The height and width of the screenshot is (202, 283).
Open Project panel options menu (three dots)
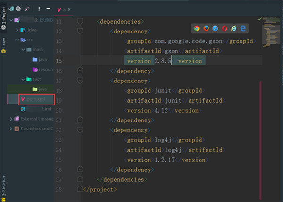click(x=39, y=8)
